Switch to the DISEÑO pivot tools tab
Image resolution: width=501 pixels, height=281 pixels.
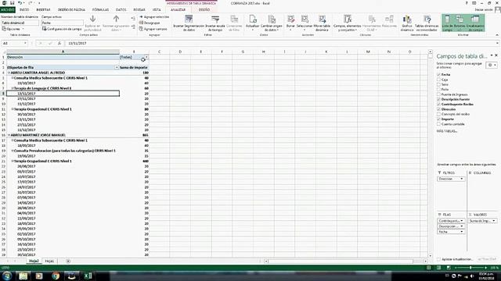[x=204, y=10]
